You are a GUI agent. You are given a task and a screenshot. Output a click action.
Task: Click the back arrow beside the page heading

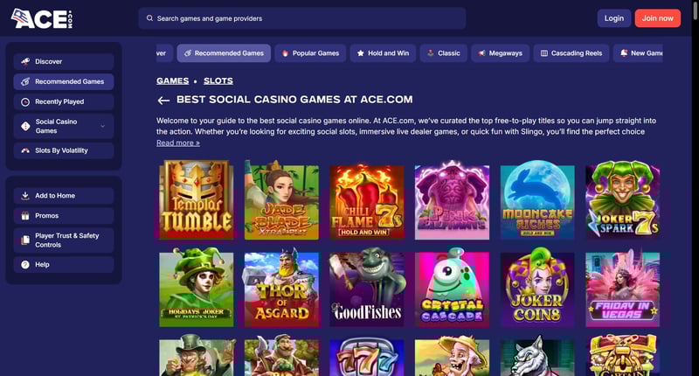(163, 101)
